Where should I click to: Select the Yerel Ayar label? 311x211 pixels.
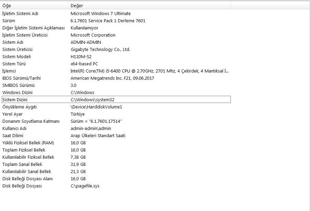(x=12, y=114)
